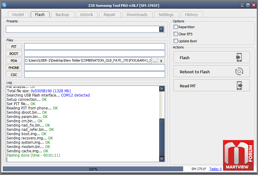Close the Z3X Samsung Tool window
The width and height of the screenshot is (258, 175).
pos(254,5)
